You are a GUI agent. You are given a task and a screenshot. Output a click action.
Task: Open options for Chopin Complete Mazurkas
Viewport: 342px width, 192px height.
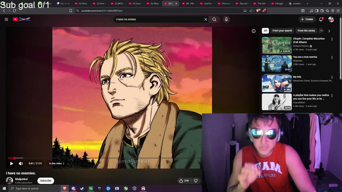click(x=332, y=39)
